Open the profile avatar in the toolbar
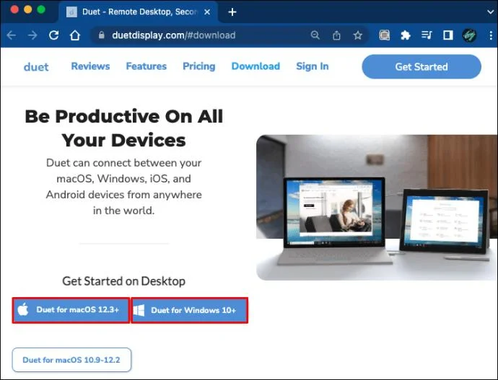The width and height of the screenshot is (498, 380). click(x=469, y=35)
